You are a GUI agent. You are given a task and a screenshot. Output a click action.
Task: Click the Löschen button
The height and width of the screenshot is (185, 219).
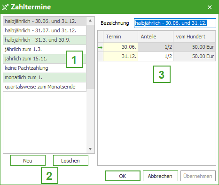click(x=70, y=161)
